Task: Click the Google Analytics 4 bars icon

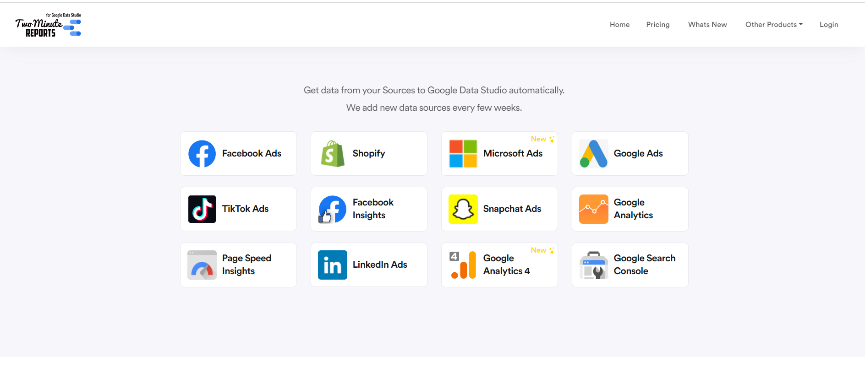Action: (463, 265)
